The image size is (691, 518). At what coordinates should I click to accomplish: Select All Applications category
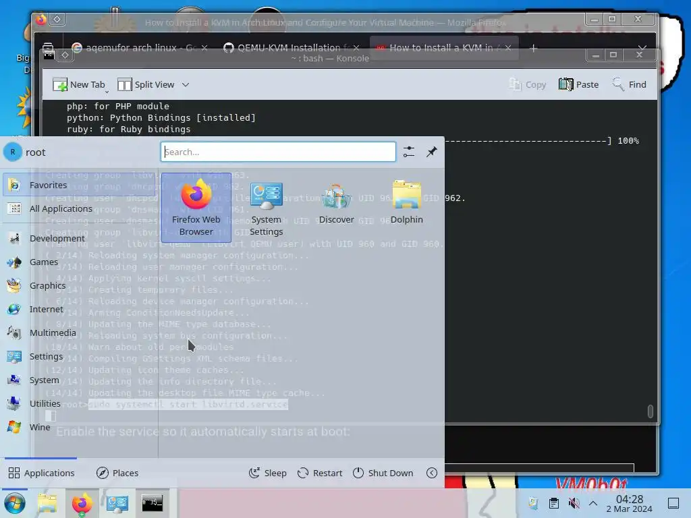pyautogui.click(x=79, y=209)
